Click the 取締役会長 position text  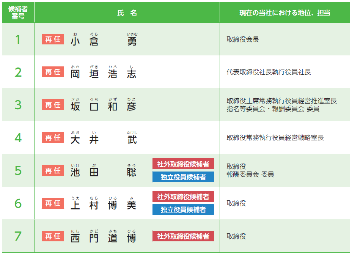pos(243,39)
